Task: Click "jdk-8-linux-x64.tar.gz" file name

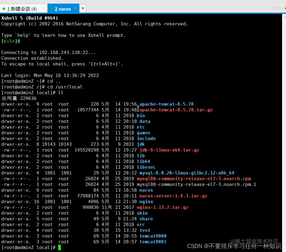Action: 169,150
